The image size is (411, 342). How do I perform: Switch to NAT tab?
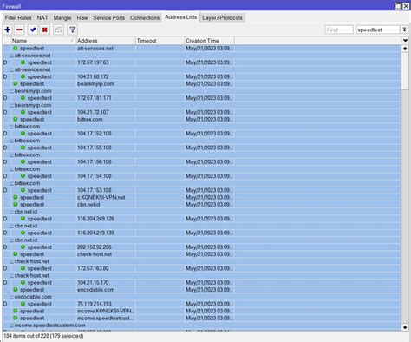(42, 18)
